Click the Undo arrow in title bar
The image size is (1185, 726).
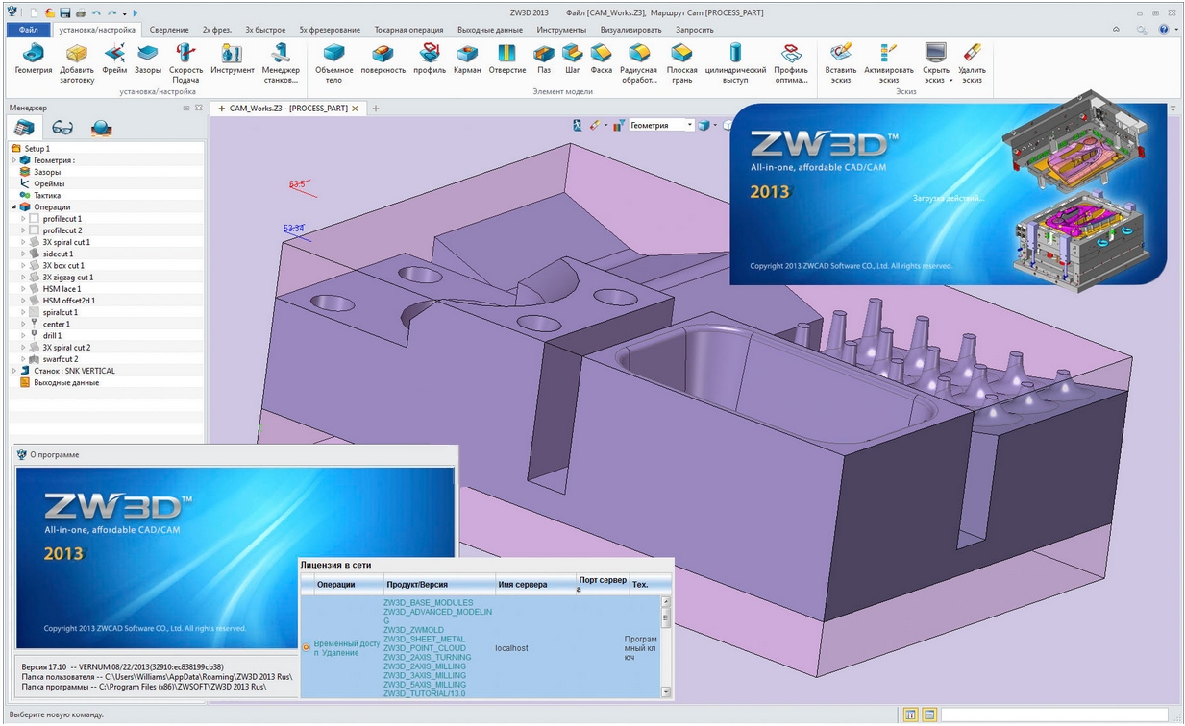tap(97, 13)
